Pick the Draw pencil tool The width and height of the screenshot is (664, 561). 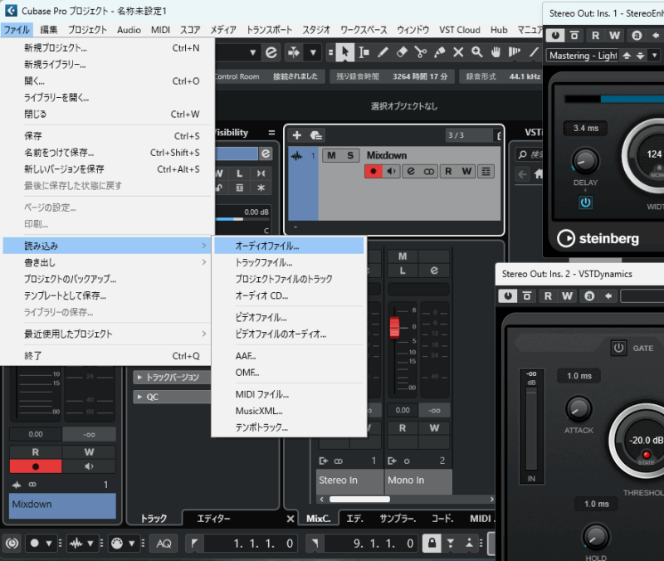tap(383, 52)
